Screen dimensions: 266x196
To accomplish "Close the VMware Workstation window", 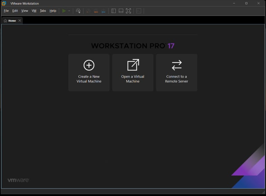I will (258, 3).
